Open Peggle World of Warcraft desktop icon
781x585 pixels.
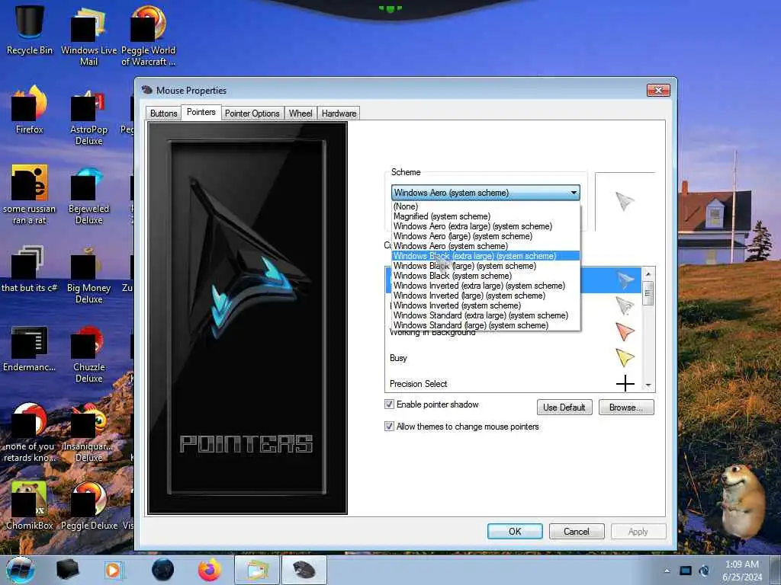coord(149,35)
